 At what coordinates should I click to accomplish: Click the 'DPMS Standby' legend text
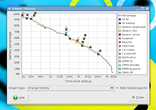tap(131, 65)
